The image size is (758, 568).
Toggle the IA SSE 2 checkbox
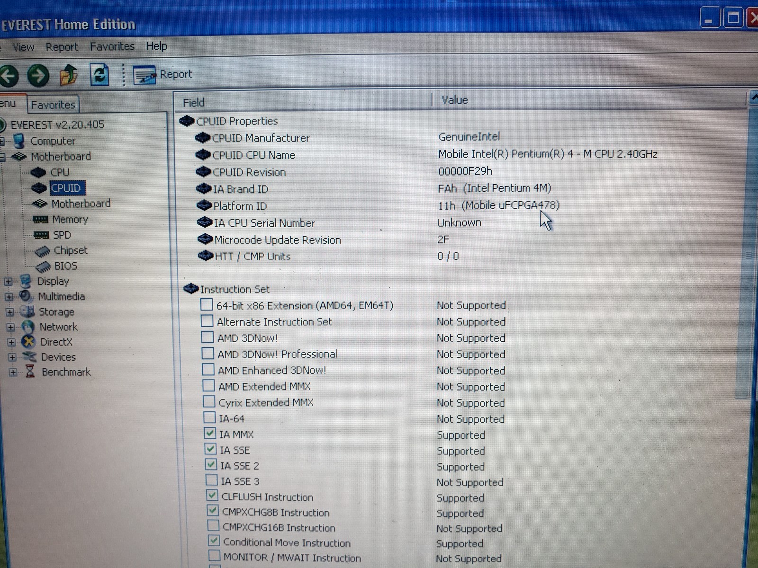pyautogui.click(x=211, y=465)
